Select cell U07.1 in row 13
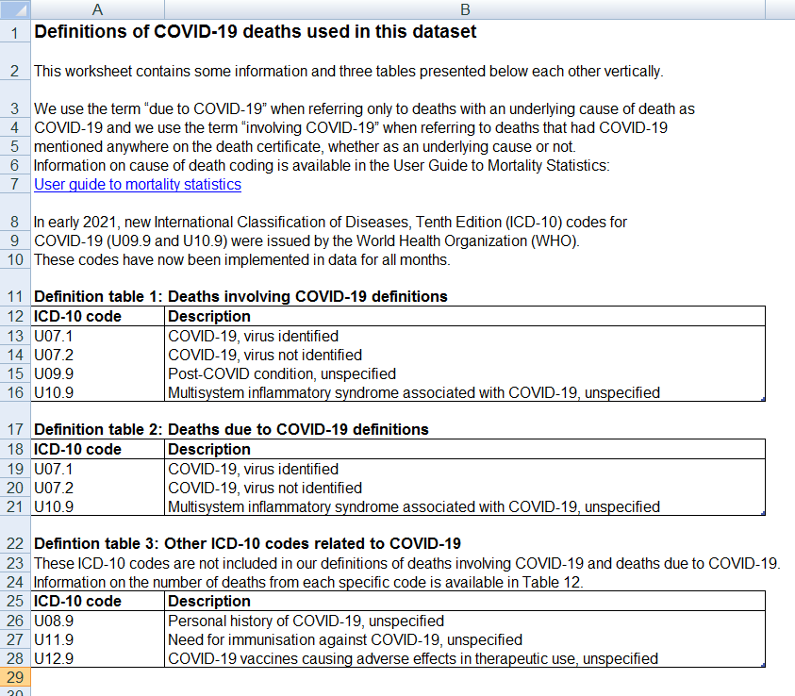 pos(97,336)
